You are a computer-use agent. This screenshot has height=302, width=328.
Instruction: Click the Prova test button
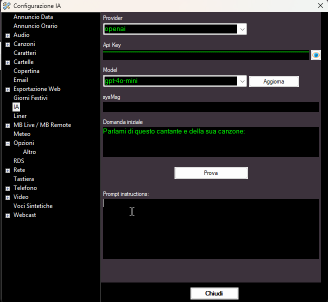coord(211,173)
